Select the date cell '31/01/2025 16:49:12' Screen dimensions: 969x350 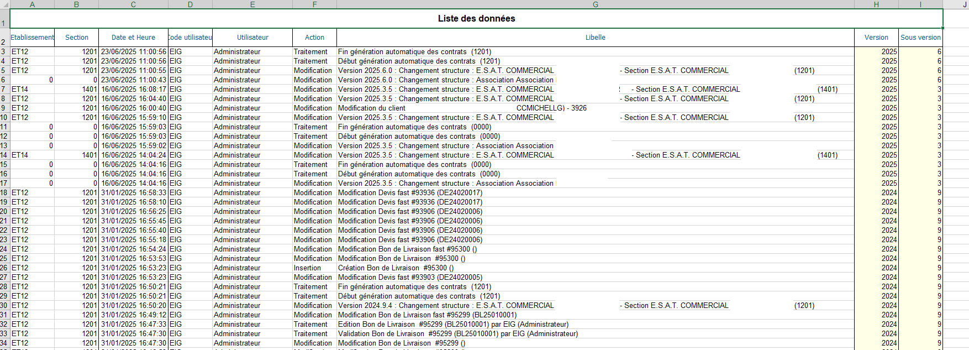[x=133, y=315]
